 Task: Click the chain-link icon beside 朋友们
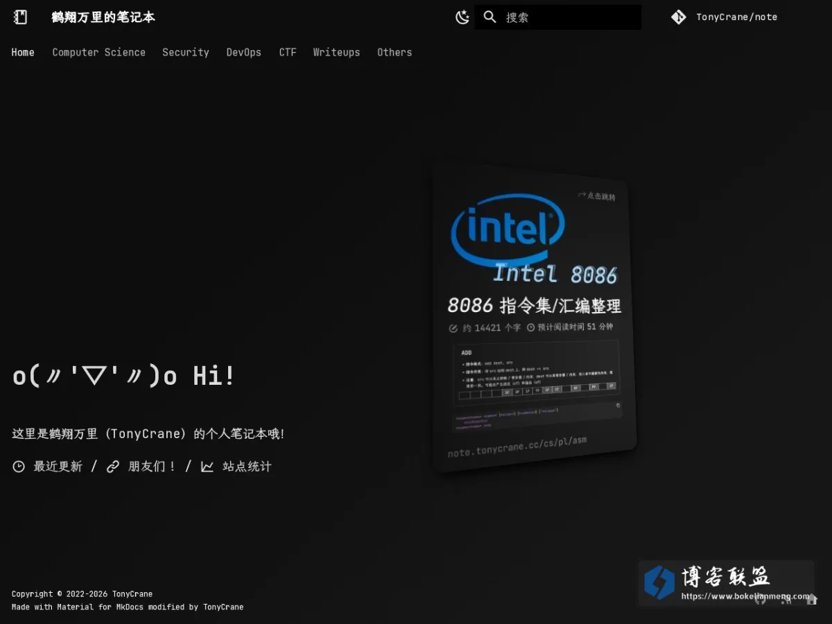click(113, 467)
